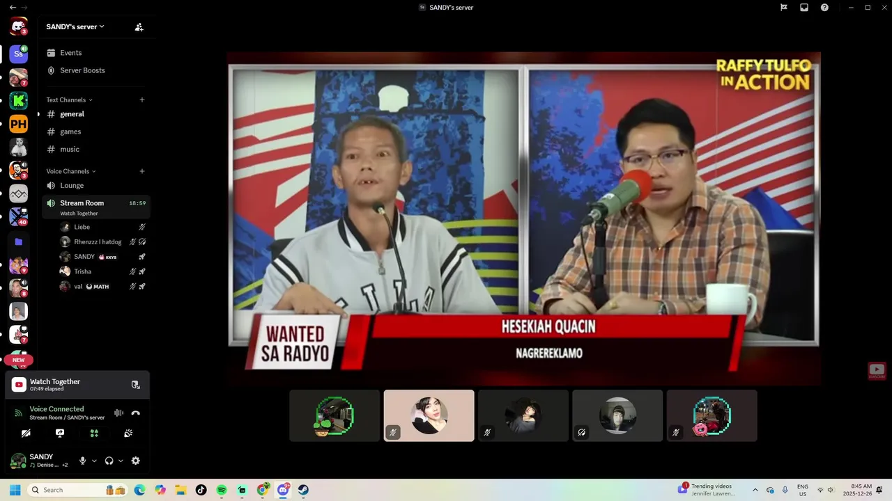The width and height of the screenshot is (892, 501).
Task: Open the green K server icon
Action: coord(18,101)
